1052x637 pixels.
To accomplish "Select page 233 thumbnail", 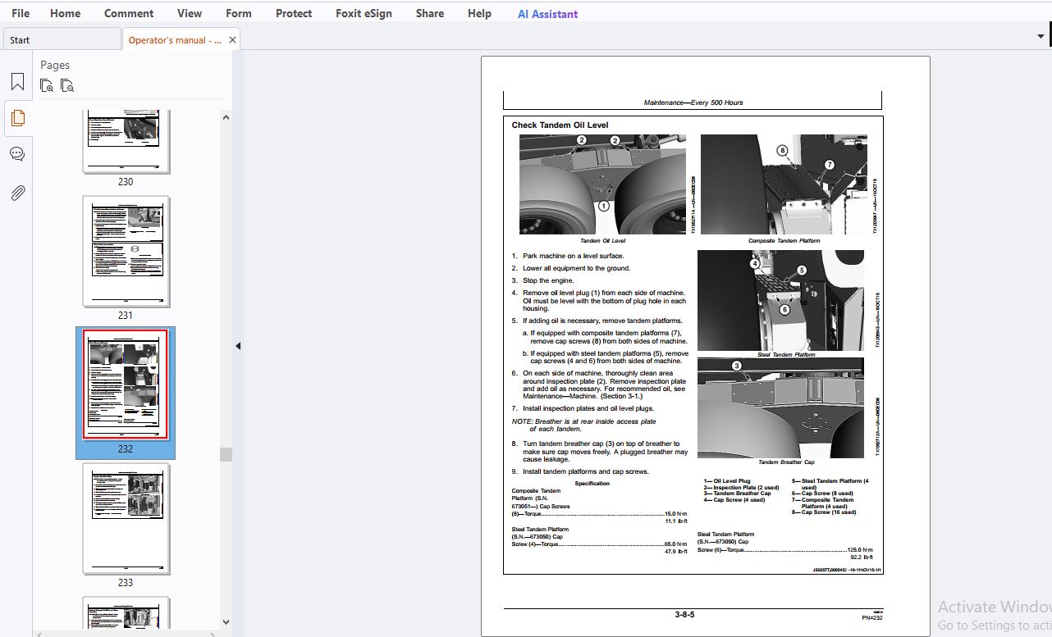I will point(126,518).
